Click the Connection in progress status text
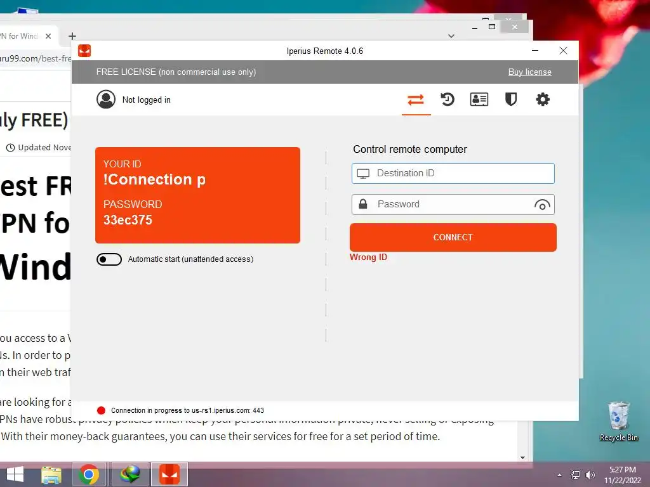The image size is (650, 487). tap(187, 410)
